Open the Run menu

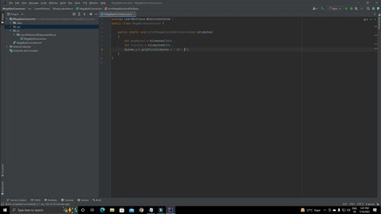pos(70,3)
